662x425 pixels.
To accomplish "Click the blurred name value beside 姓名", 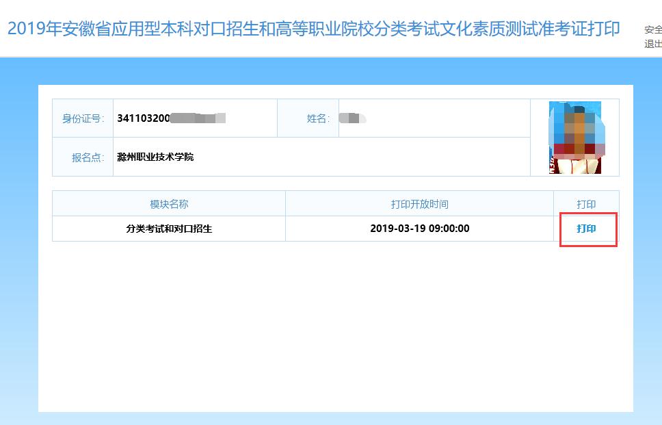I will [352, 118].
